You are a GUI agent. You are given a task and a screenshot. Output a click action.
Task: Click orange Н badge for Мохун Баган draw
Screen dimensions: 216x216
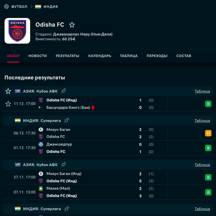pyautogui.click(x=208, y=133)
